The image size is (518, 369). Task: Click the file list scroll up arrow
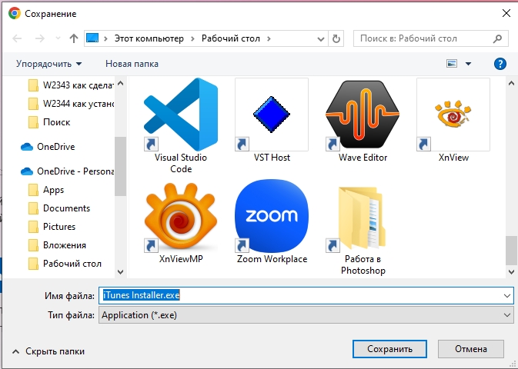click(x=511, y=83)
